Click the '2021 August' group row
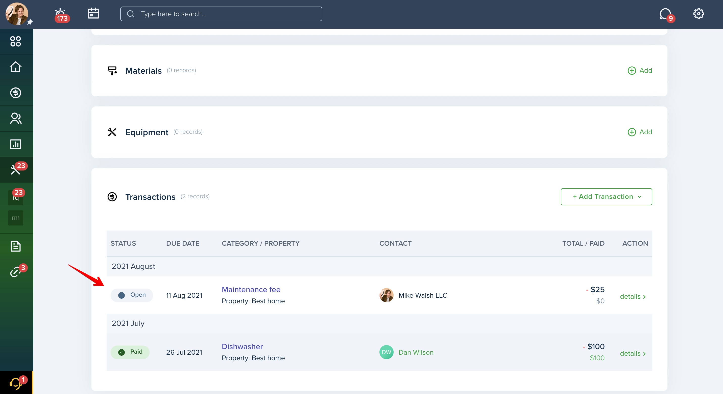Screen dimensions: 723x394 coord(379,267)
